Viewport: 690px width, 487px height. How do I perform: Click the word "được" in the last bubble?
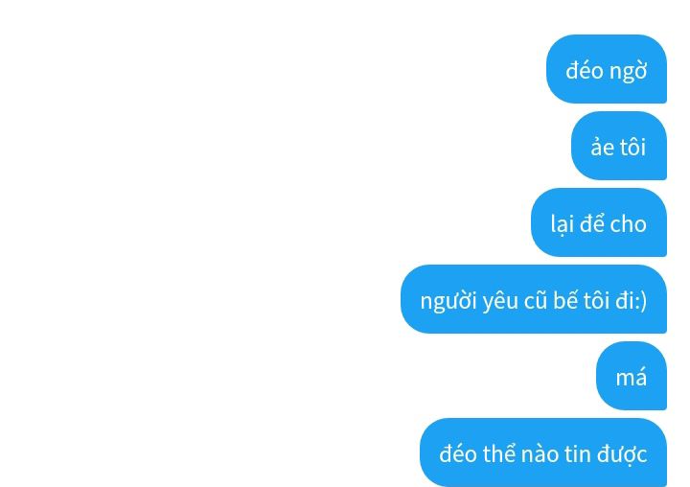(x=622, y=454)
